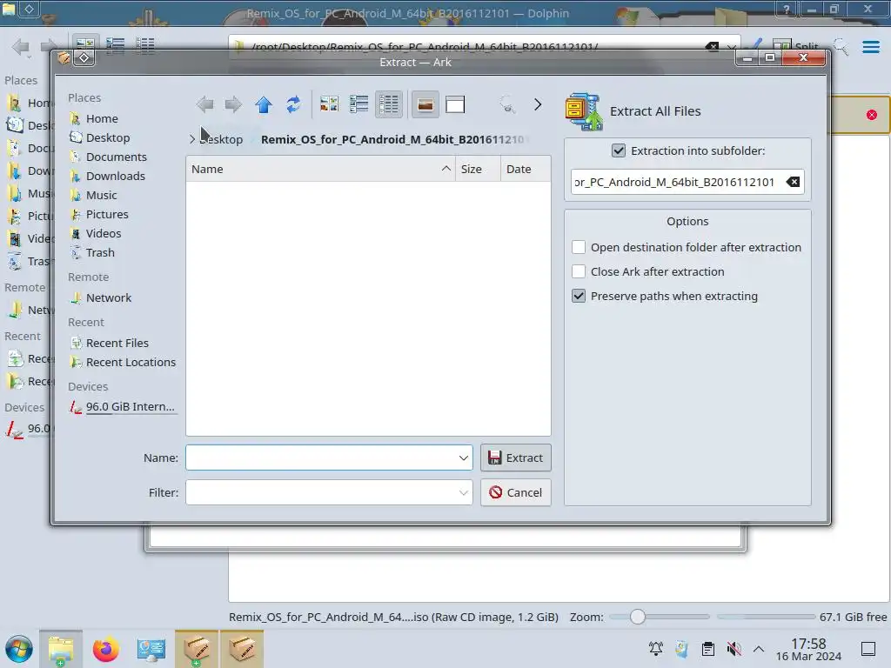Sort files by Date column header
Viewport: 891px width, 668px height.
[x=525, y=170]
